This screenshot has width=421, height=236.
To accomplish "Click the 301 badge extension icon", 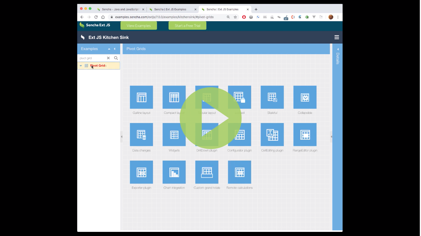I will 286,17.
